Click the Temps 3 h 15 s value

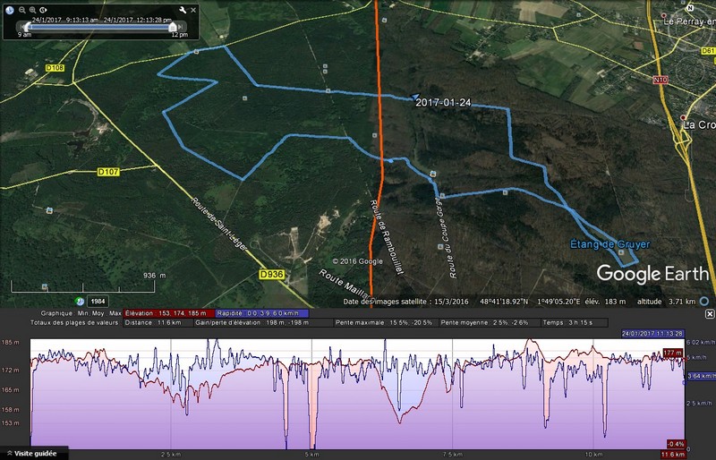click(x=575, y=322)
